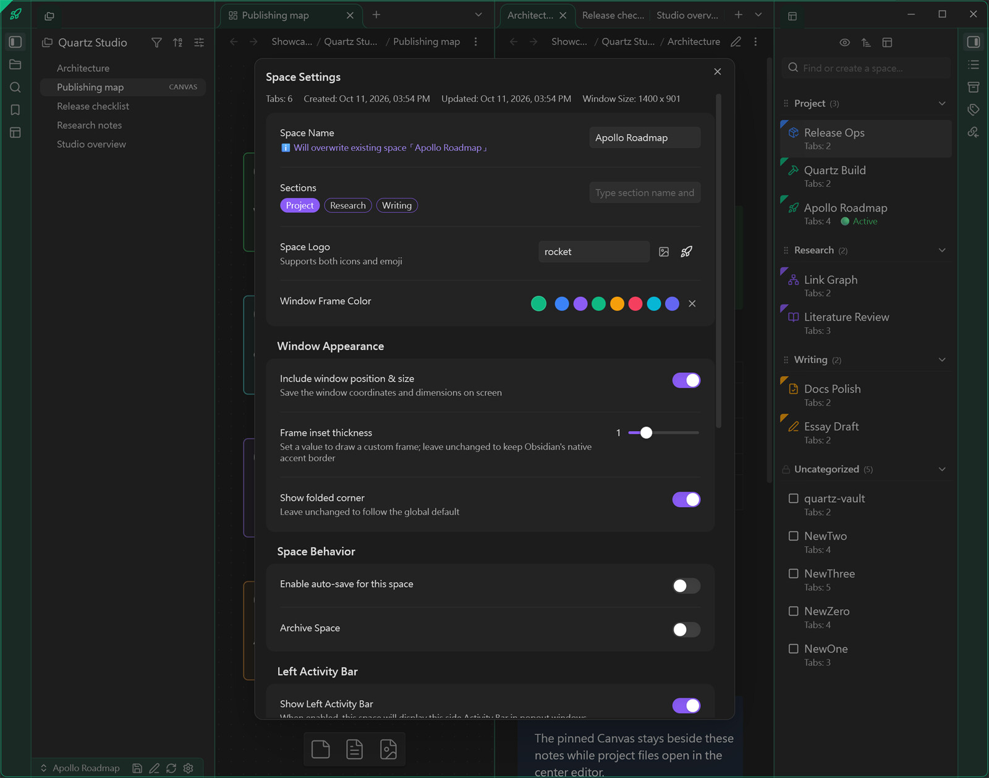Choose the orange window frame color
The image size is (989, 778).
click(x=617, y=304)
